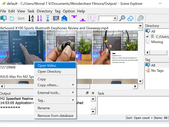
Task: Click the magnifying glass search icon
Action: click(122, 18)
